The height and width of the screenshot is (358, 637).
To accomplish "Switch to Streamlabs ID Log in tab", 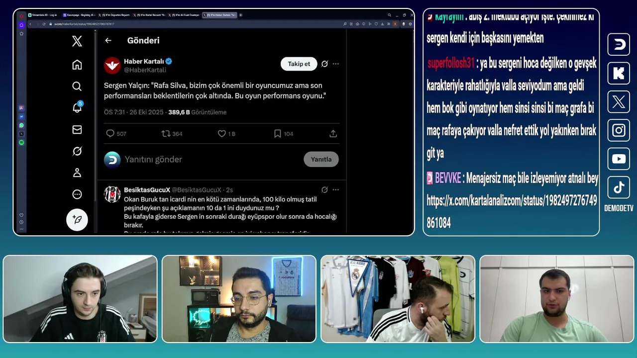I will tap(44, 15).
